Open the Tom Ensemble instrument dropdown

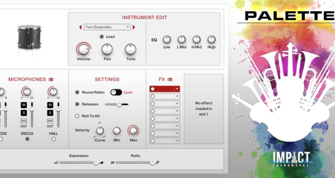tap(107, 27)
